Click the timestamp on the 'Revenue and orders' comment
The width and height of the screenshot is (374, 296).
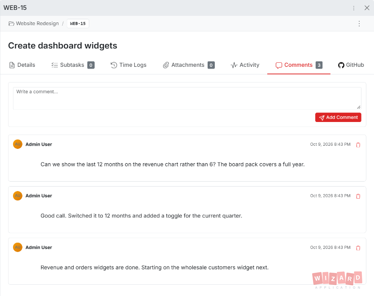point(330,248)
